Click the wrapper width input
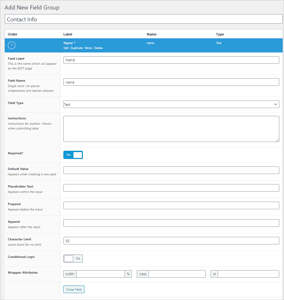The height and width of the screenshot is (300, 284). coord(100,274)
